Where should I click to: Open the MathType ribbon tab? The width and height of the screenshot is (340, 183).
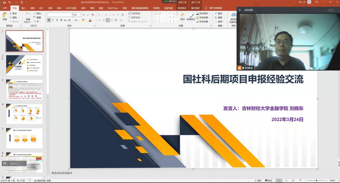[x=113, y=8]
